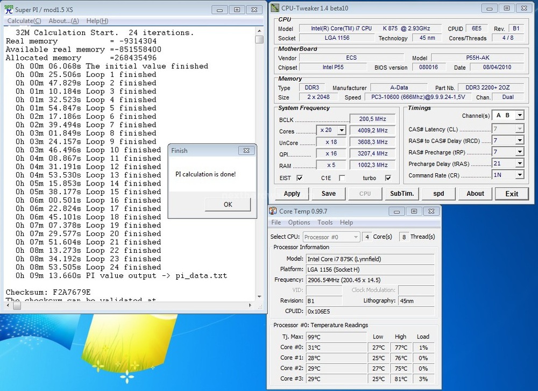Click the Super PI scroll right arrow
The height and width of the screenshot is (391, 538).
pos(250,305)
